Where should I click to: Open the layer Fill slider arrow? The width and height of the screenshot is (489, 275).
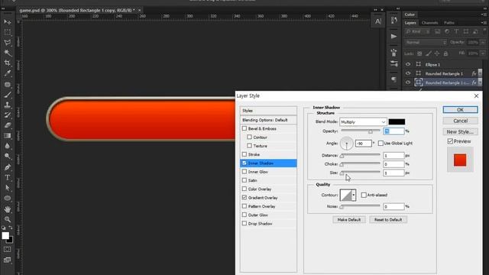[x=483, y=53]
